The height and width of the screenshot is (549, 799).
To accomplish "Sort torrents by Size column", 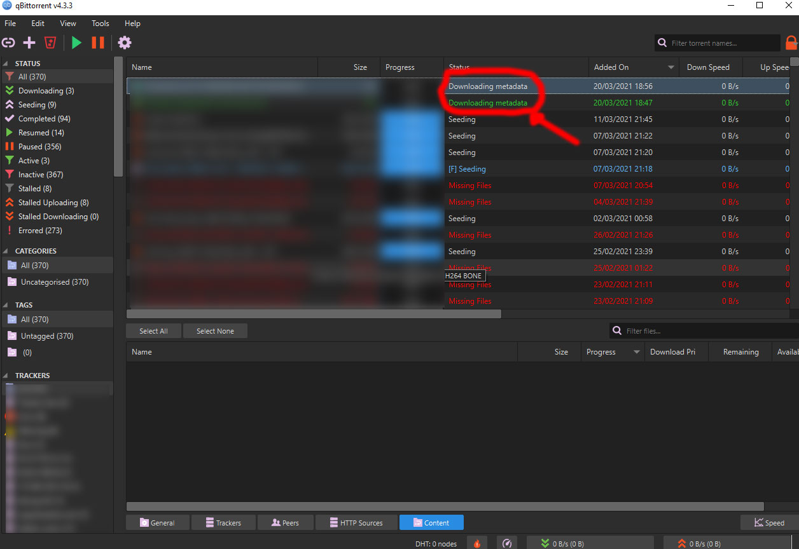I will coord(349,67).
